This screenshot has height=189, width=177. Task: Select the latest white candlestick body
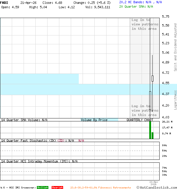tap(153, 78)
